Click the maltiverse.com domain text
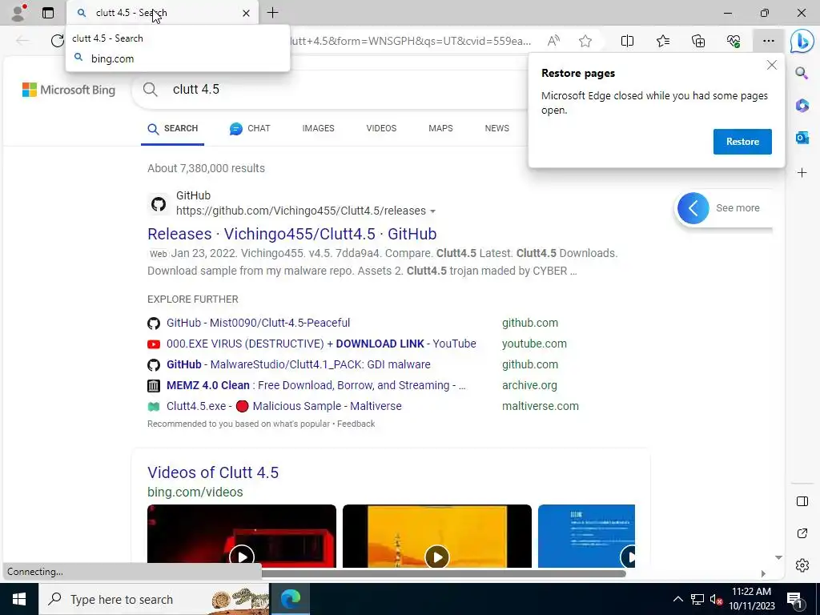This screenshot has width=820, height=615. pos(541,406)
